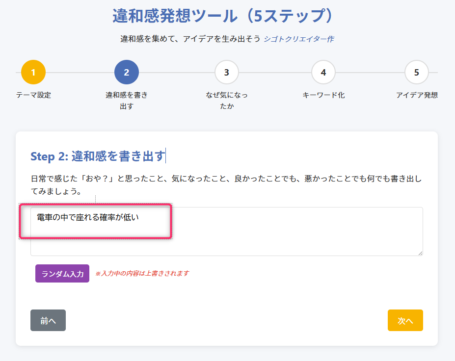The image size is (455, 361).
Task: Select the アイデア発想 step label
Action: (417, 95)
